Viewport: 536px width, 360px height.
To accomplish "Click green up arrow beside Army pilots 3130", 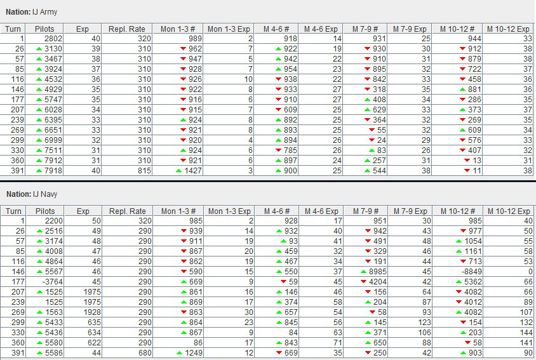I will pyautogui.click(x=39, y=49).
